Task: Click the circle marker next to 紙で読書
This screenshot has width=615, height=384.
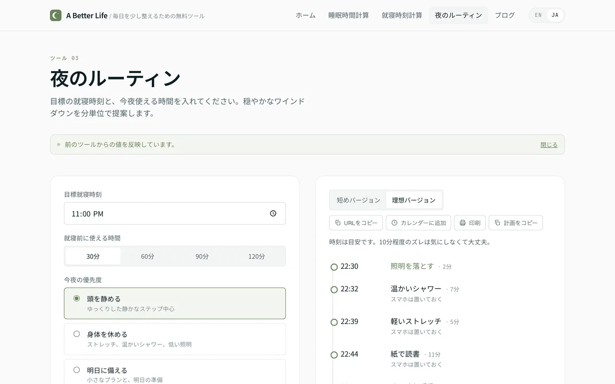Action: [334, 355]
